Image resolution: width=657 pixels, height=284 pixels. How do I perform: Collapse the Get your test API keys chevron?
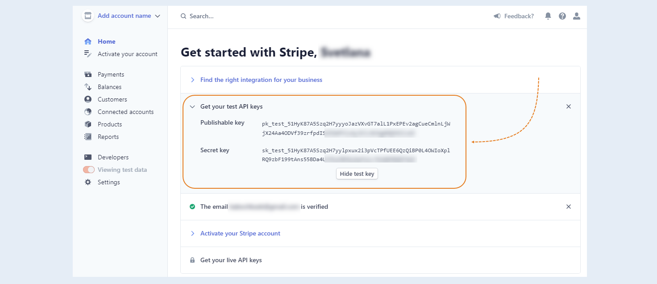pyautogui.click(x=192, y=106)
